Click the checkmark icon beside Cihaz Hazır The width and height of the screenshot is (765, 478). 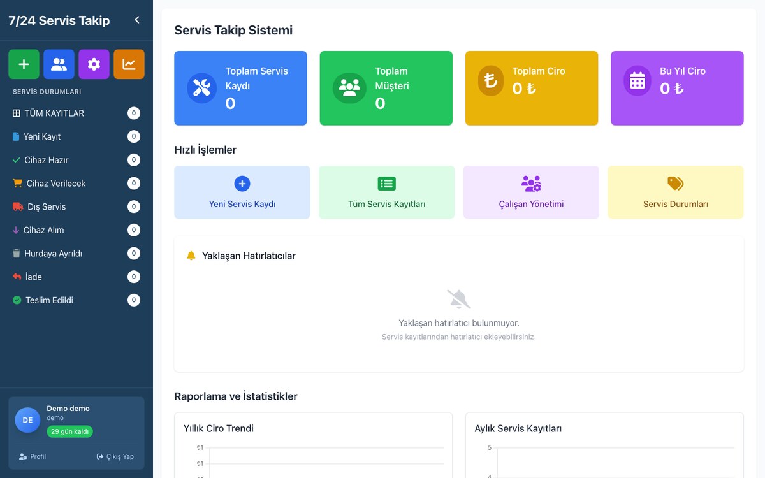click(x=17, y=160)
